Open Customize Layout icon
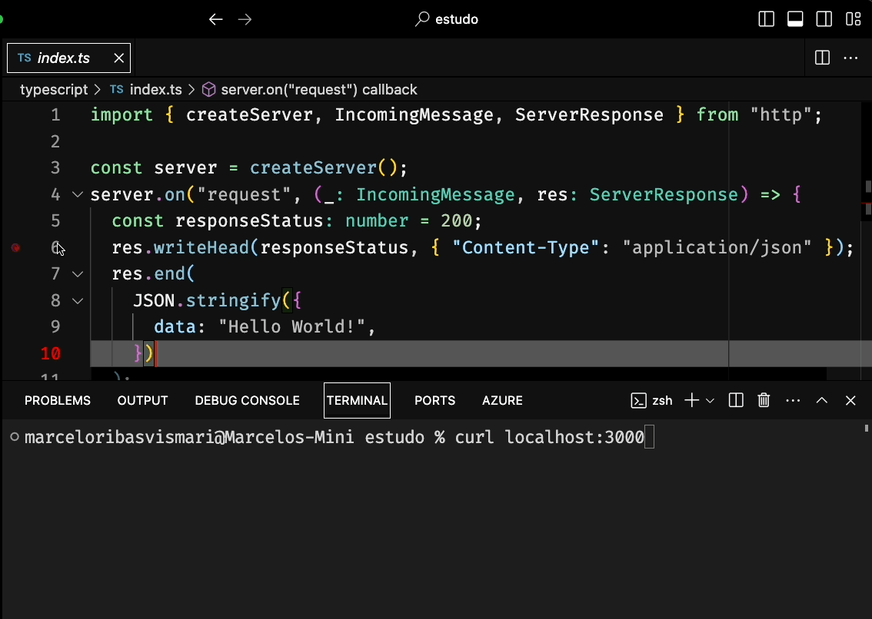The image size is (872, 619). 853,19
